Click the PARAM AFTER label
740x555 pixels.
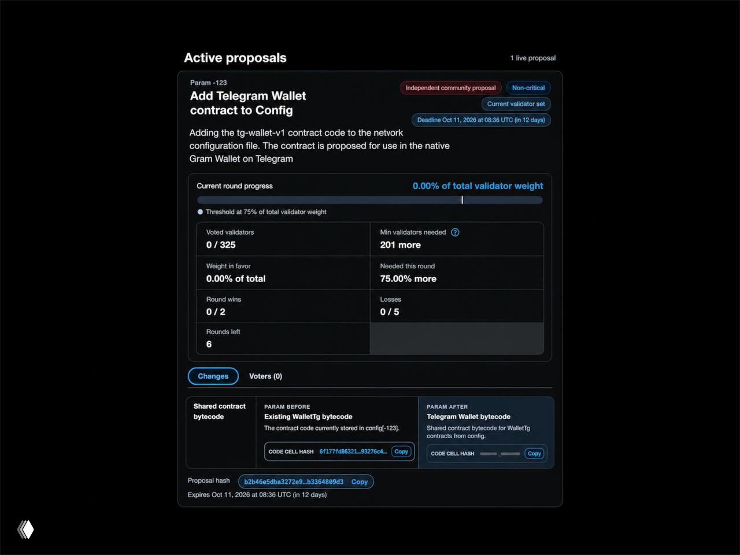coord(447,407)
